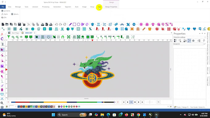
Task: Click the pause playback button
Action: (x=131, y=102)
